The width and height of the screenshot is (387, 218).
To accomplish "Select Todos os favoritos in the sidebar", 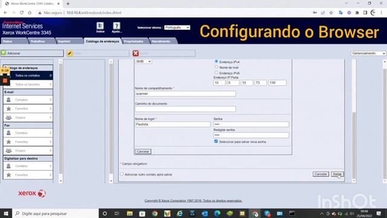I will [28, 84].
